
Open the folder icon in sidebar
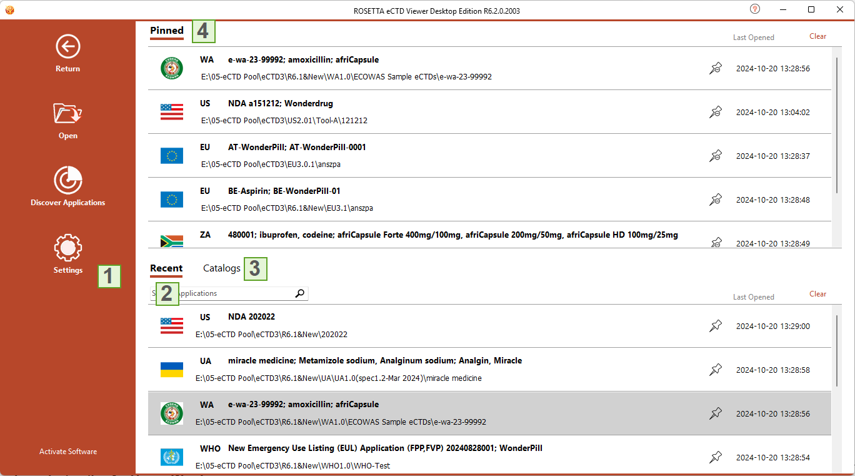[x=67, y=113]
